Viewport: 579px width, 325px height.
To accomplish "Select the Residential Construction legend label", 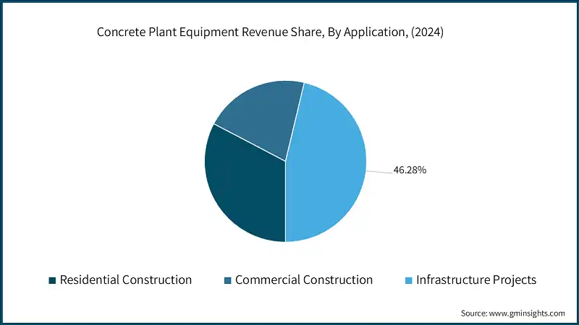I will 126,280.
